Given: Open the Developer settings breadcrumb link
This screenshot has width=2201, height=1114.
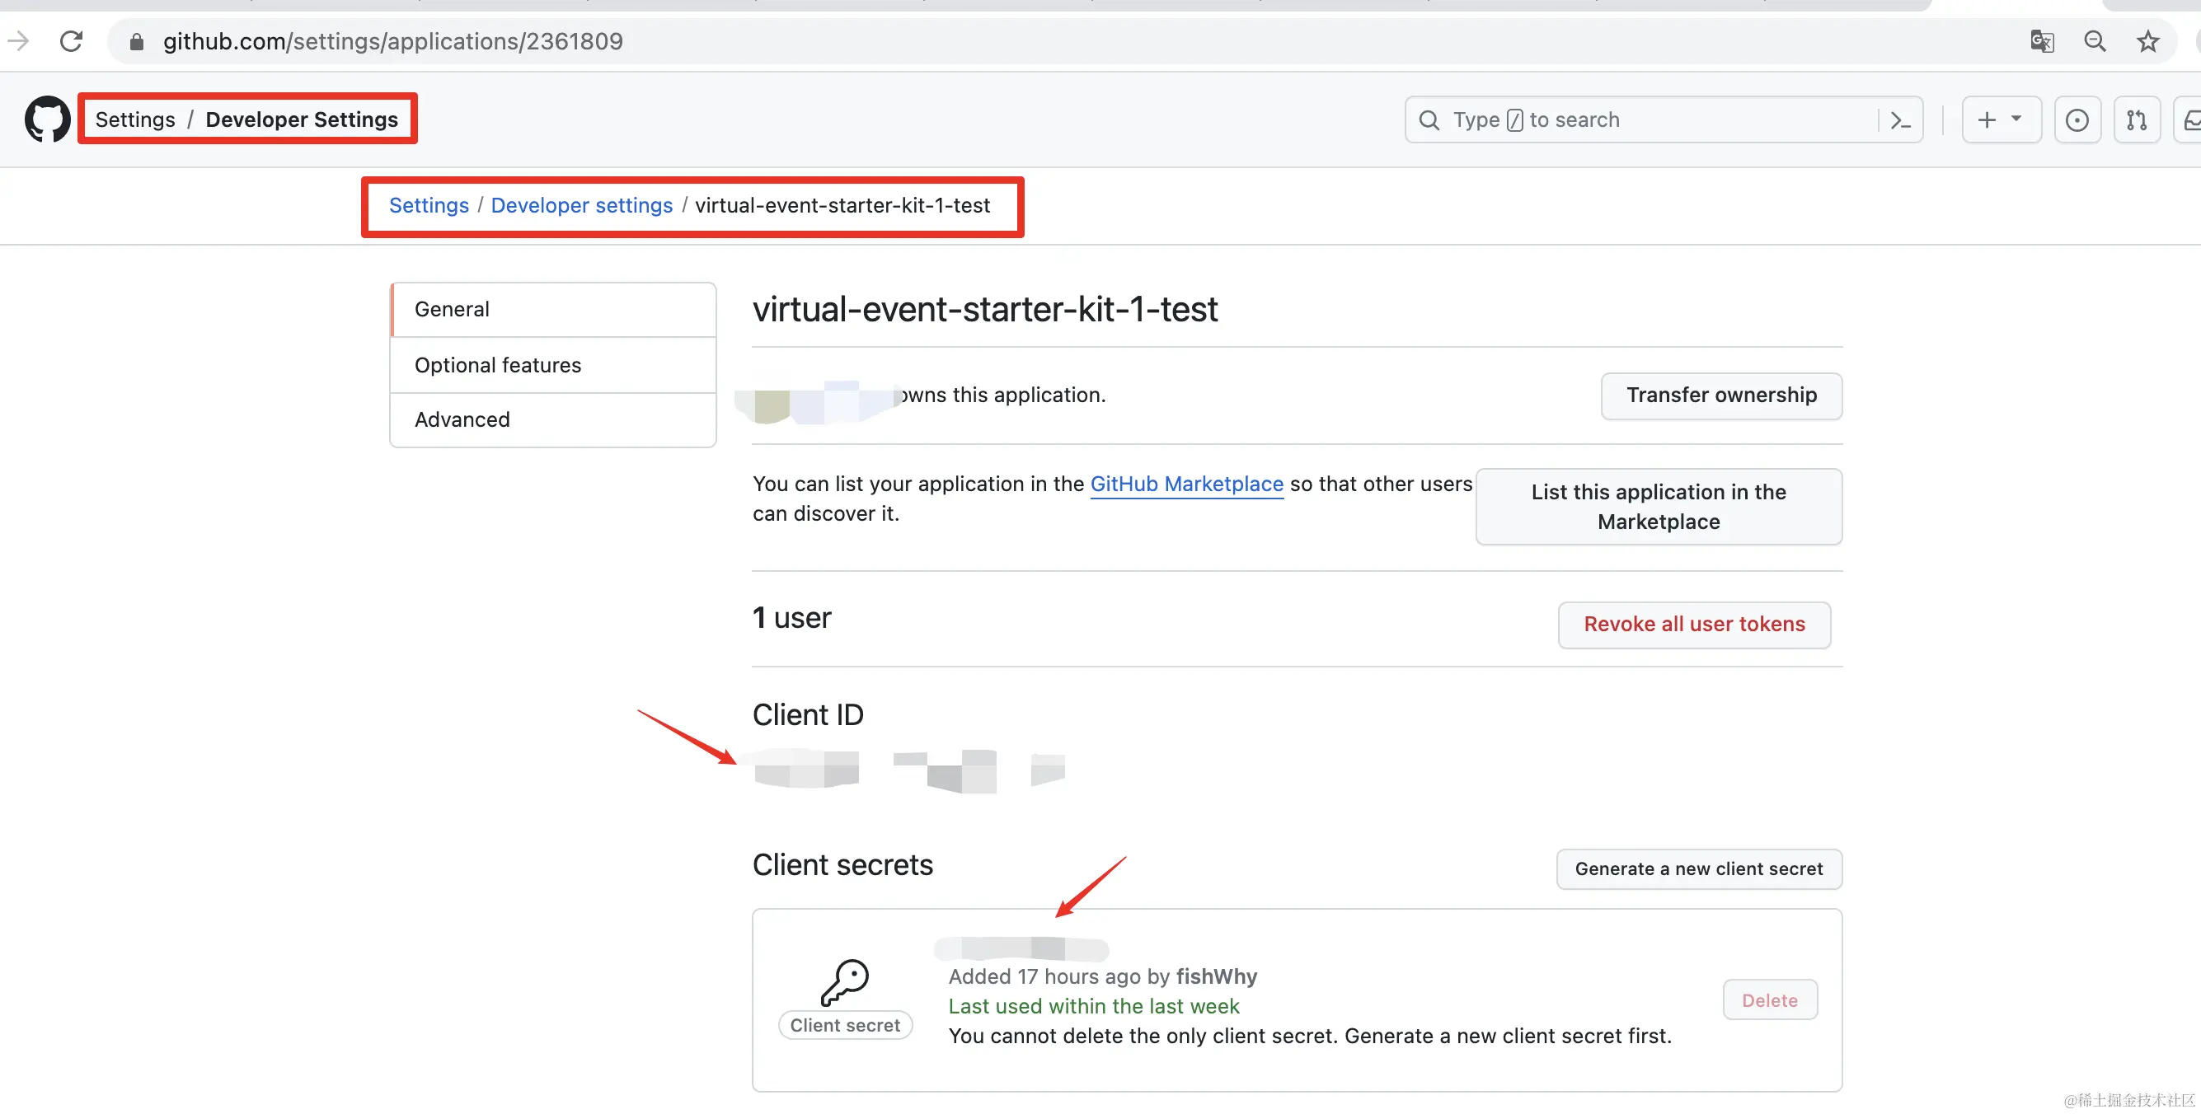Looking at the screenshot, I should pyautogui.click(x=581, y=206).
